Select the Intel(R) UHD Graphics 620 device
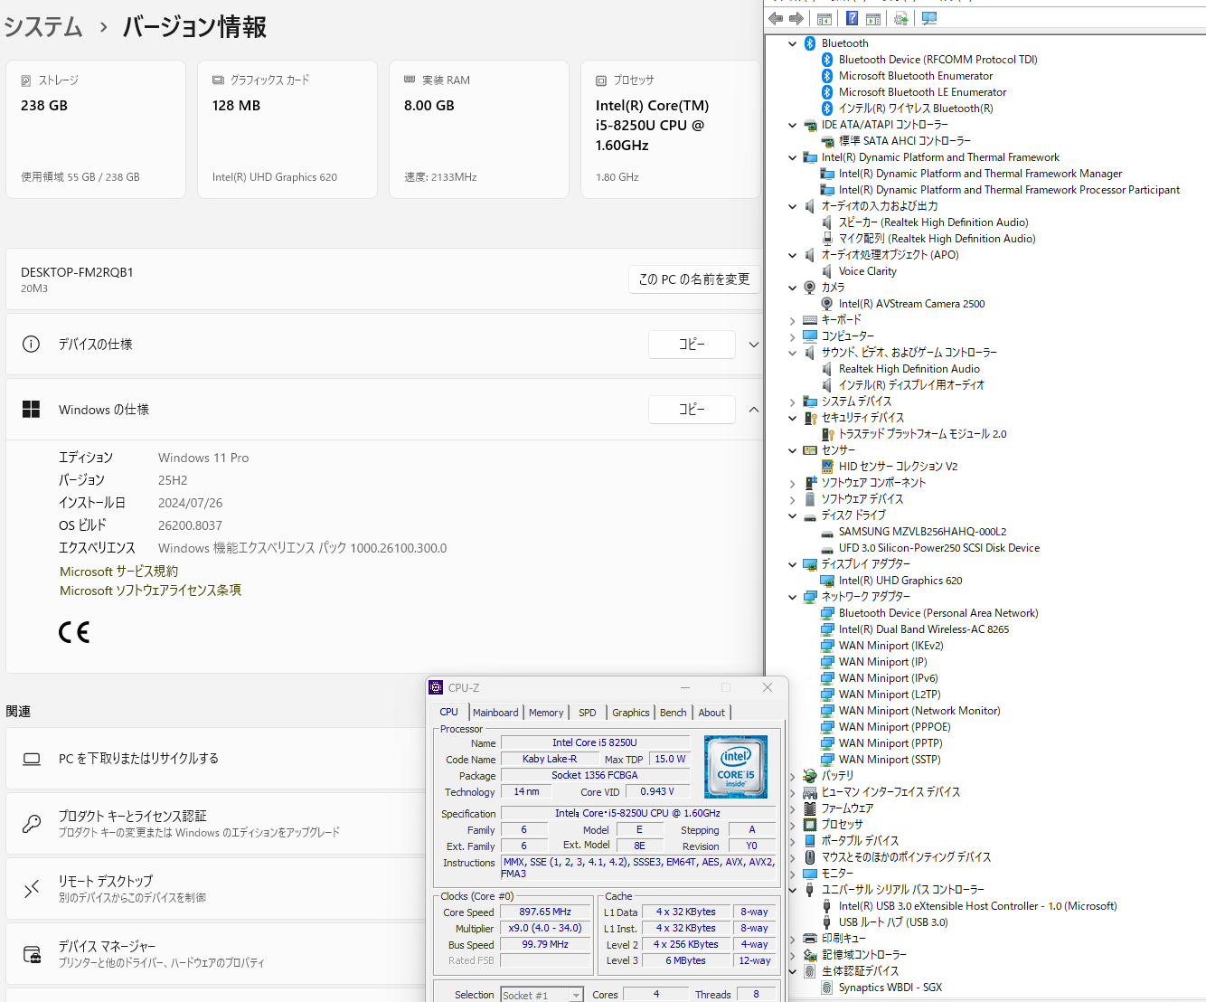1206x1002 pixels. pos(900,581)
